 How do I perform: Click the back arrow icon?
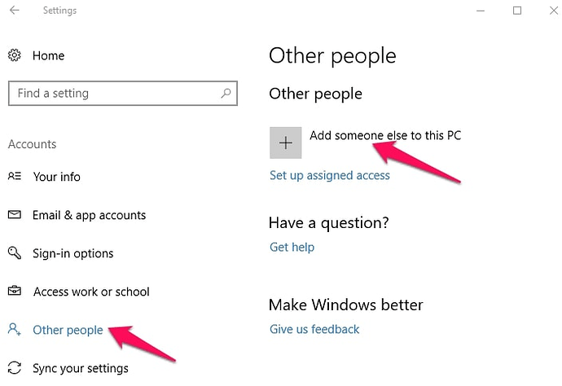point(15,11)
